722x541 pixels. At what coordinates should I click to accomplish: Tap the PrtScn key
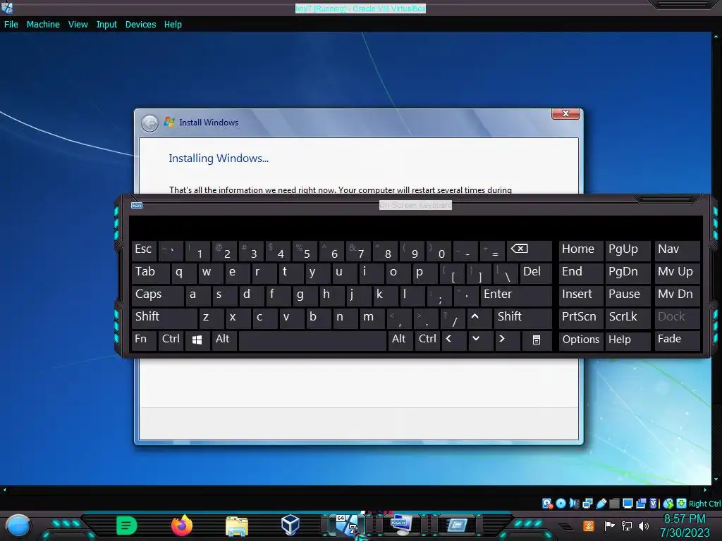(x=581, y=318)
